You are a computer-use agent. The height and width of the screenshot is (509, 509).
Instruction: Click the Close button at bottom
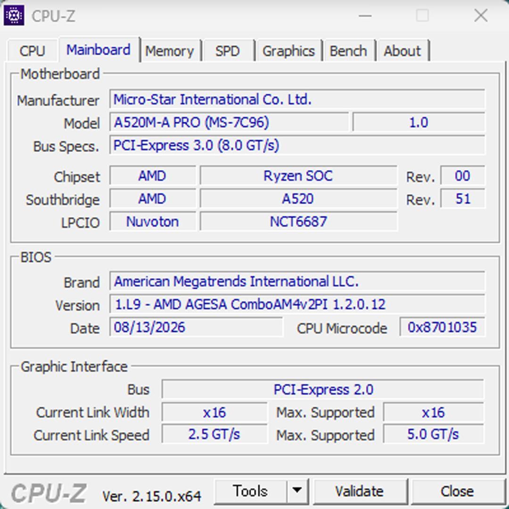click(x=457, y=491)
